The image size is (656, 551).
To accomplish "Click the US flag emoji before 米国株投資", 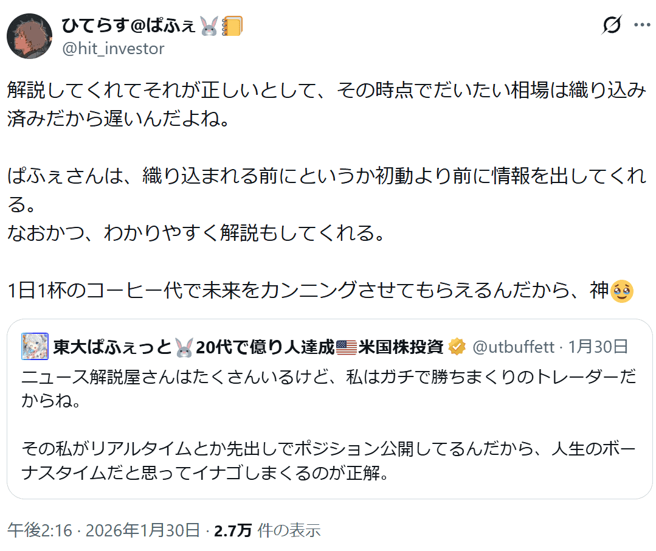I will (345, 347).
